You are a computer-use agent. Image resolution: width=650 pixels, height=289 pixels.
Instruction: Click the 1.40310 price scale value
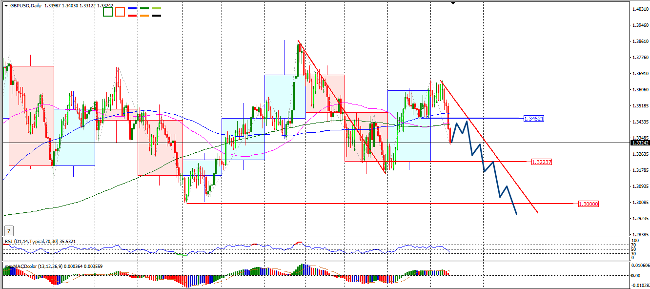[x=640, y=9]
